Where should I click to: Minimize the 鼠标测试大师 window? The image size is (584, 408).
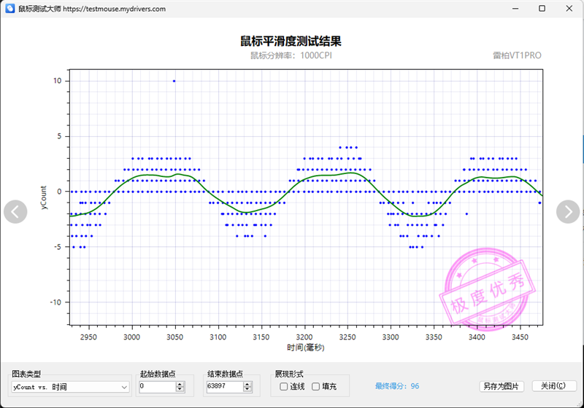point(515,9)
